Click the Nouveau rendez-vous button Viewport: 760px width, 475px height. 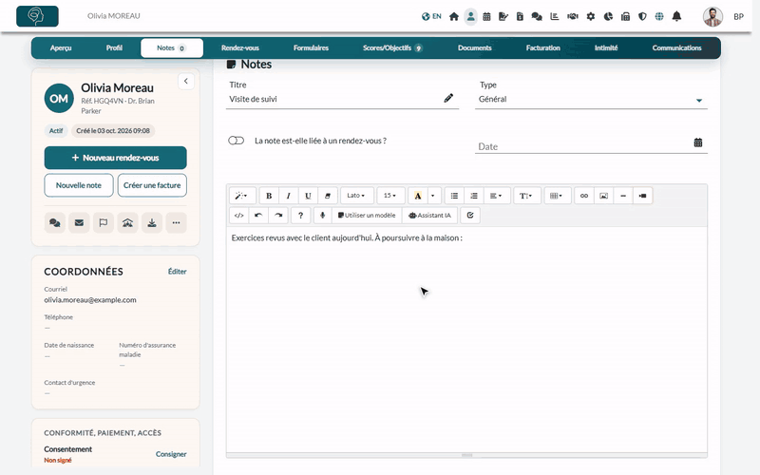[x=115, y=158]
